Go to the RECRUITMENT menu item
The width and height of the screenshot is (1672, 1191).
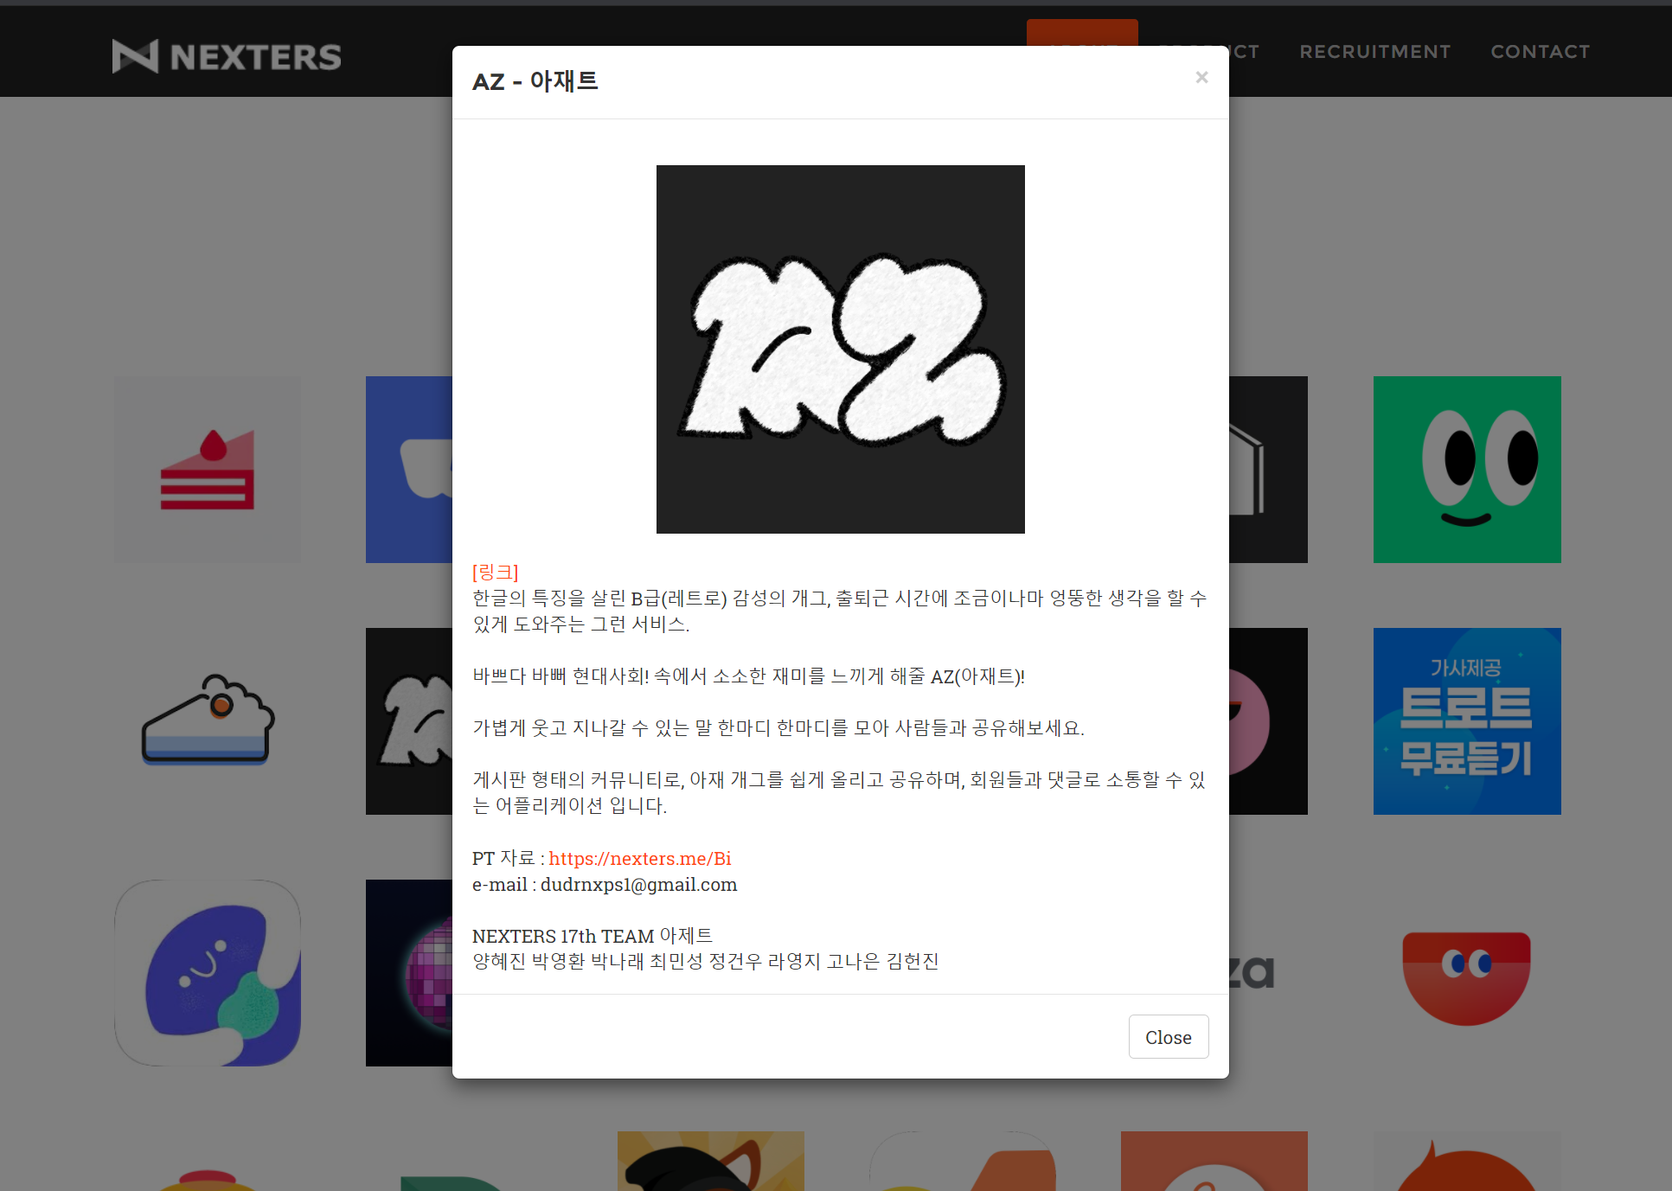(1374, 52)
